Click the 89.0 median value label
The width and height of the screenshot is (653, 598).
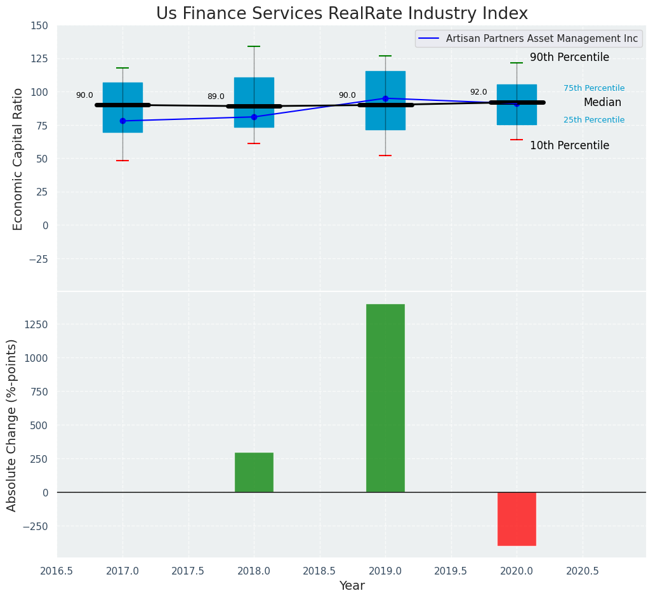pyautogui.click(x=216, y=96)
